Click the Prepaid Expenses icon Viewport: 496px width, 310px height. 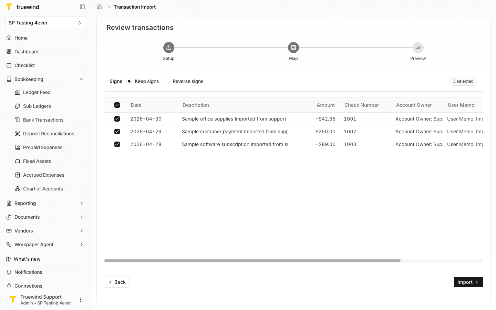[18, 147]
